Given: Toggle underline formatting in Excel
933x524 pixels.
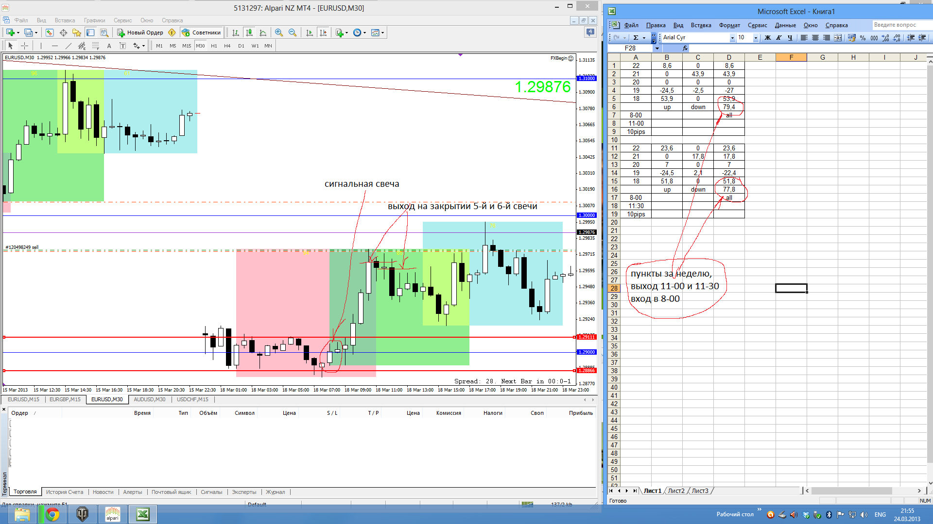Looking at the screenshot, I should [x=790, y=38].
